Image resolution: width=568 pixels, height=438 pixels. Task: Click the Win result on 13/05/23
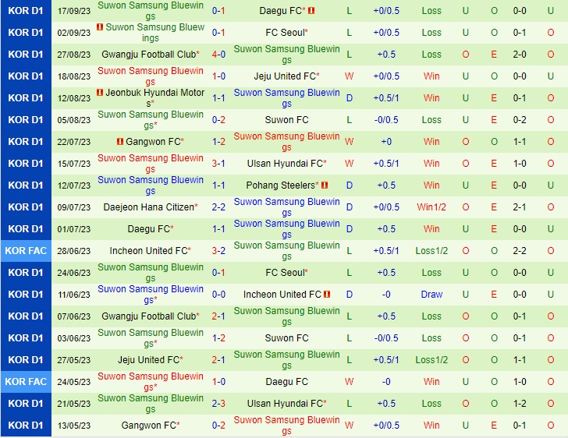(x=431, y=426)
